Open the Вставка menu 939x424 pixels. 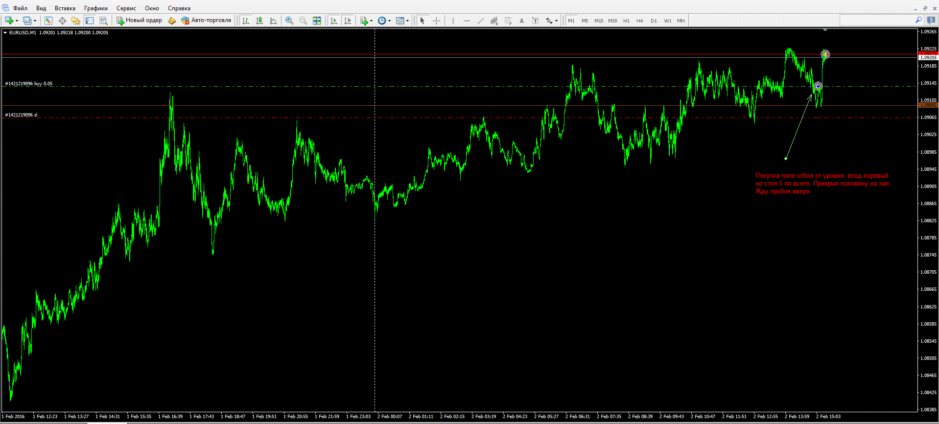(65, 8)
